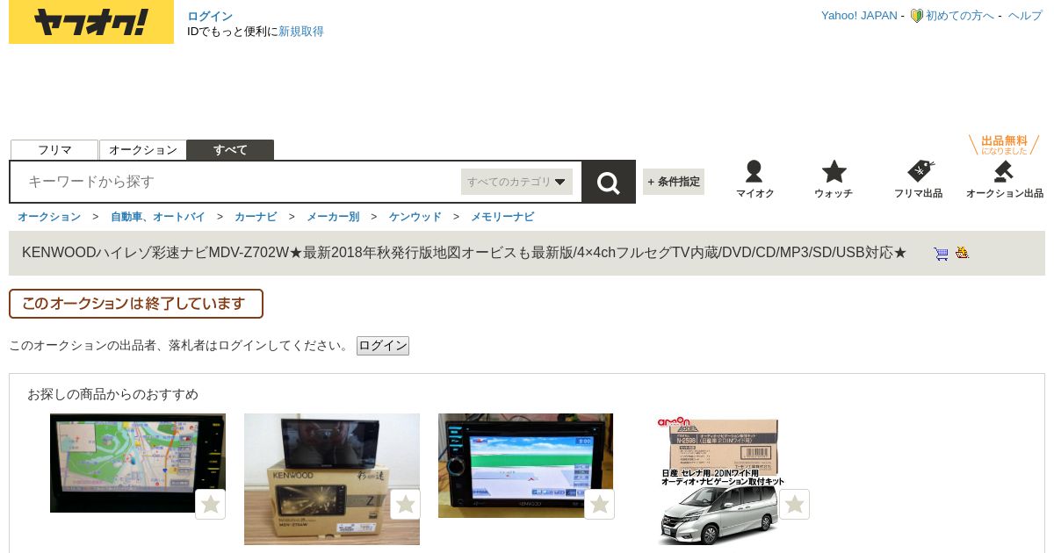
Task: Open the ヘルプ link
Action: pos(1025,16)
